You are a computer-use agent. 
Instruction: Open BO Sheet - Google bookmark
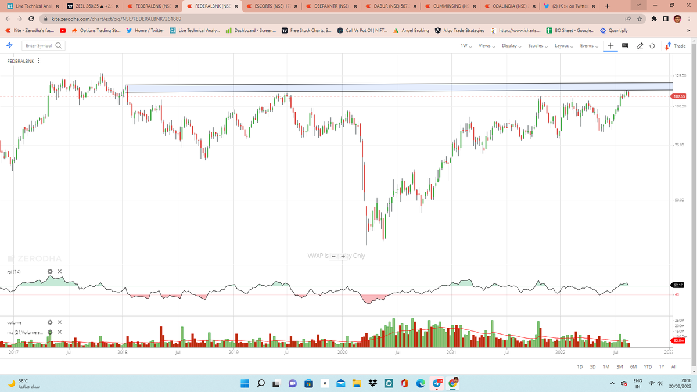pos(571,30)
